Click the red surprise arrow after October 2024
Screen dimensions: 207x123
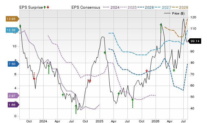pyautogui.click(x=90, y=81)
